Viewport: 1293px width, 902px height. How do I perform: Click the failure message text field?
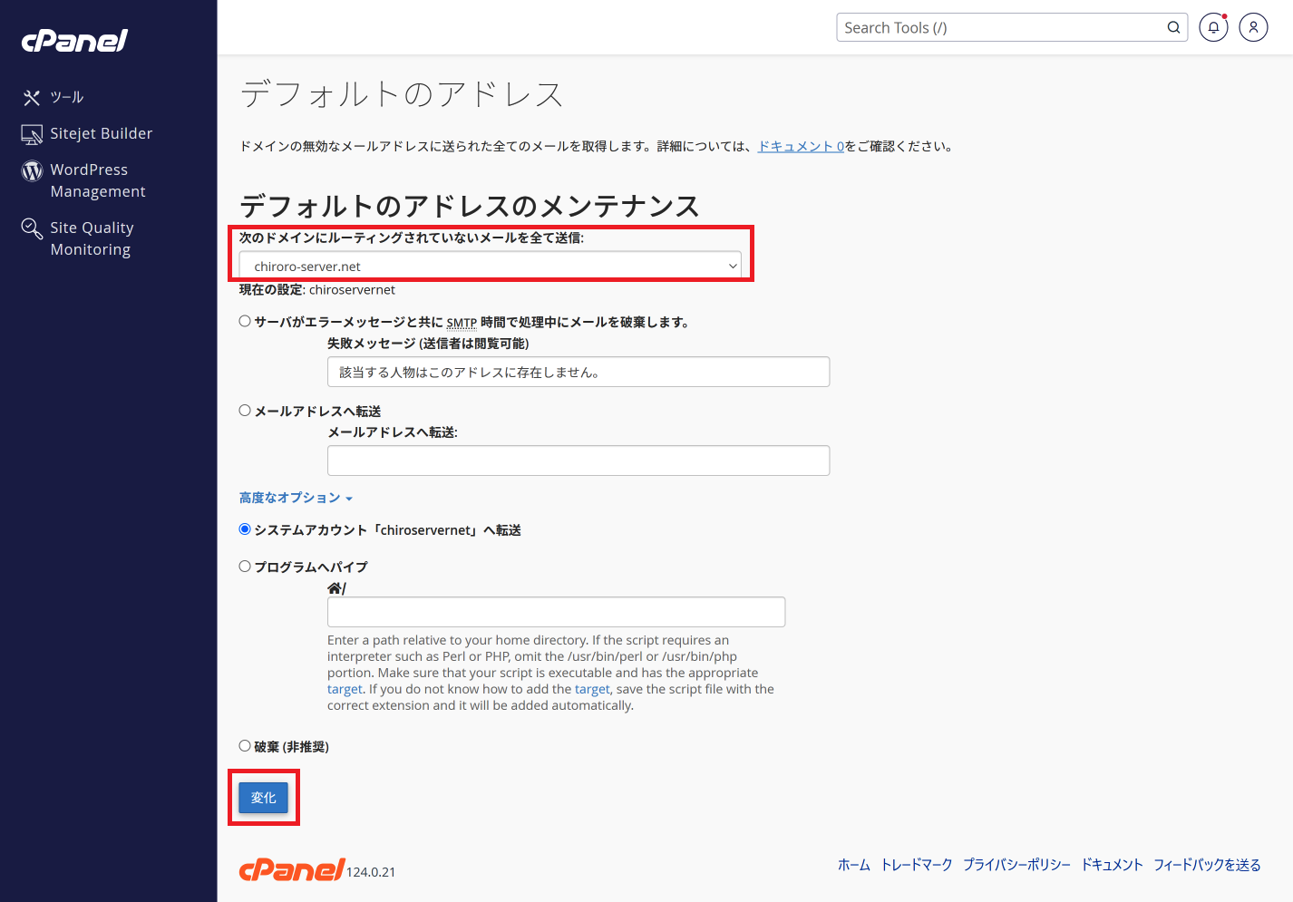578,372
